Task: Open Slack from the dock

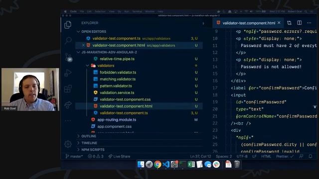Action: [x=216, y=164]
